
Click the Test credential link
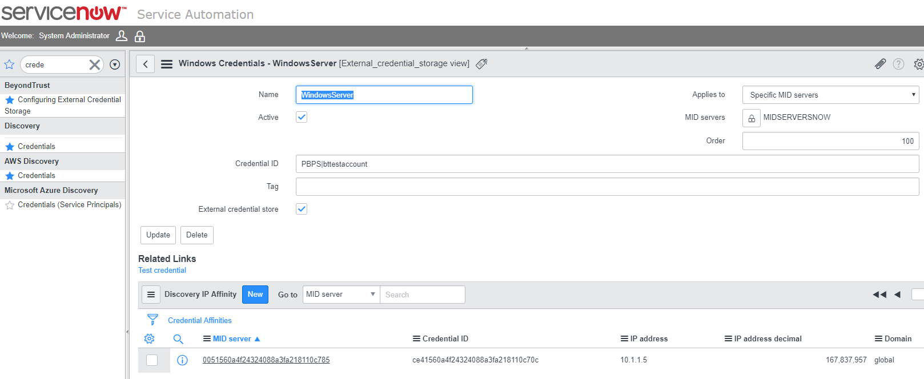[x=162, y=271]
